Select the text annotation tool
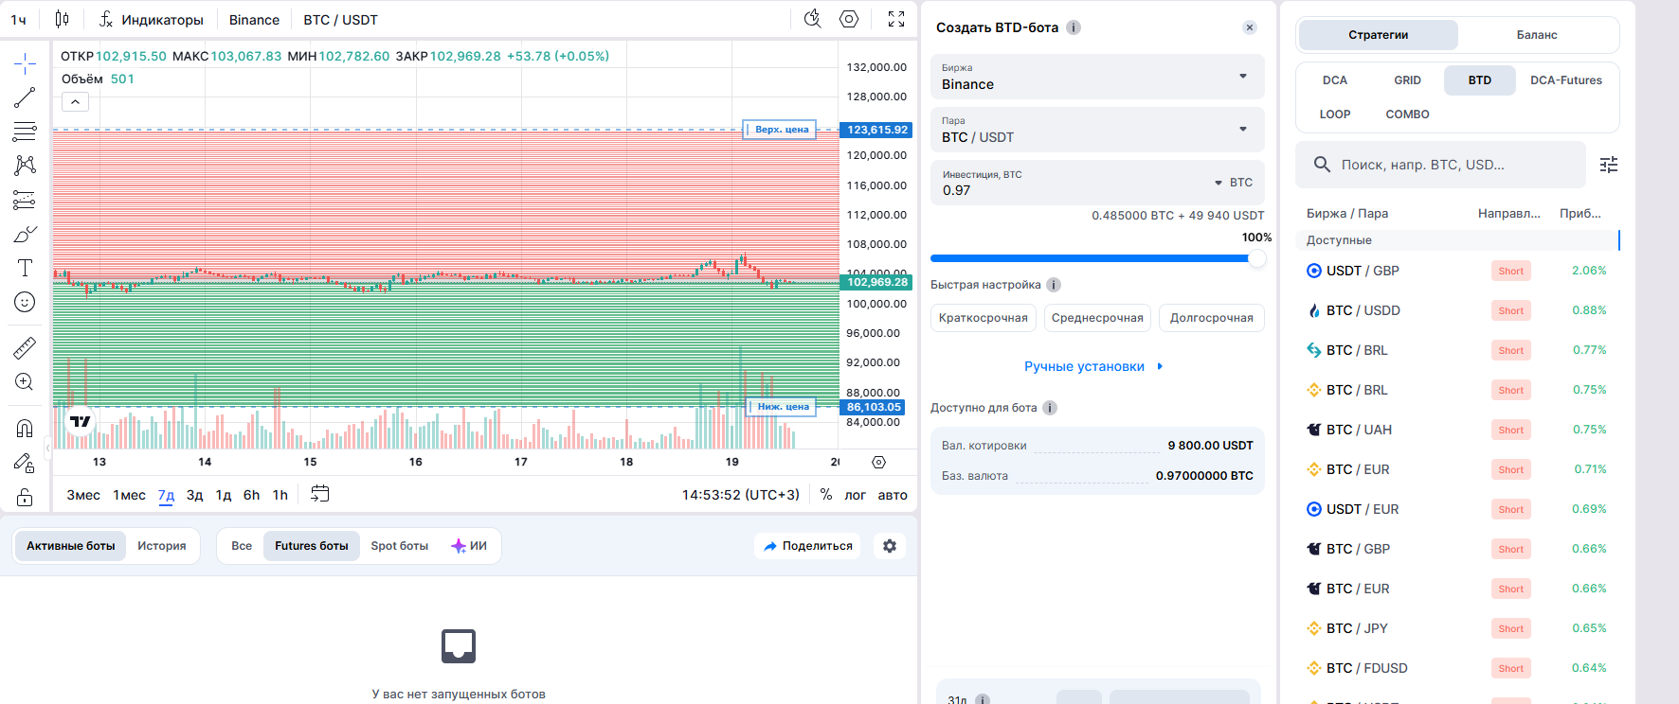Image resolution: width=1679 pixels, height=704 pixels. coord(25,268)
